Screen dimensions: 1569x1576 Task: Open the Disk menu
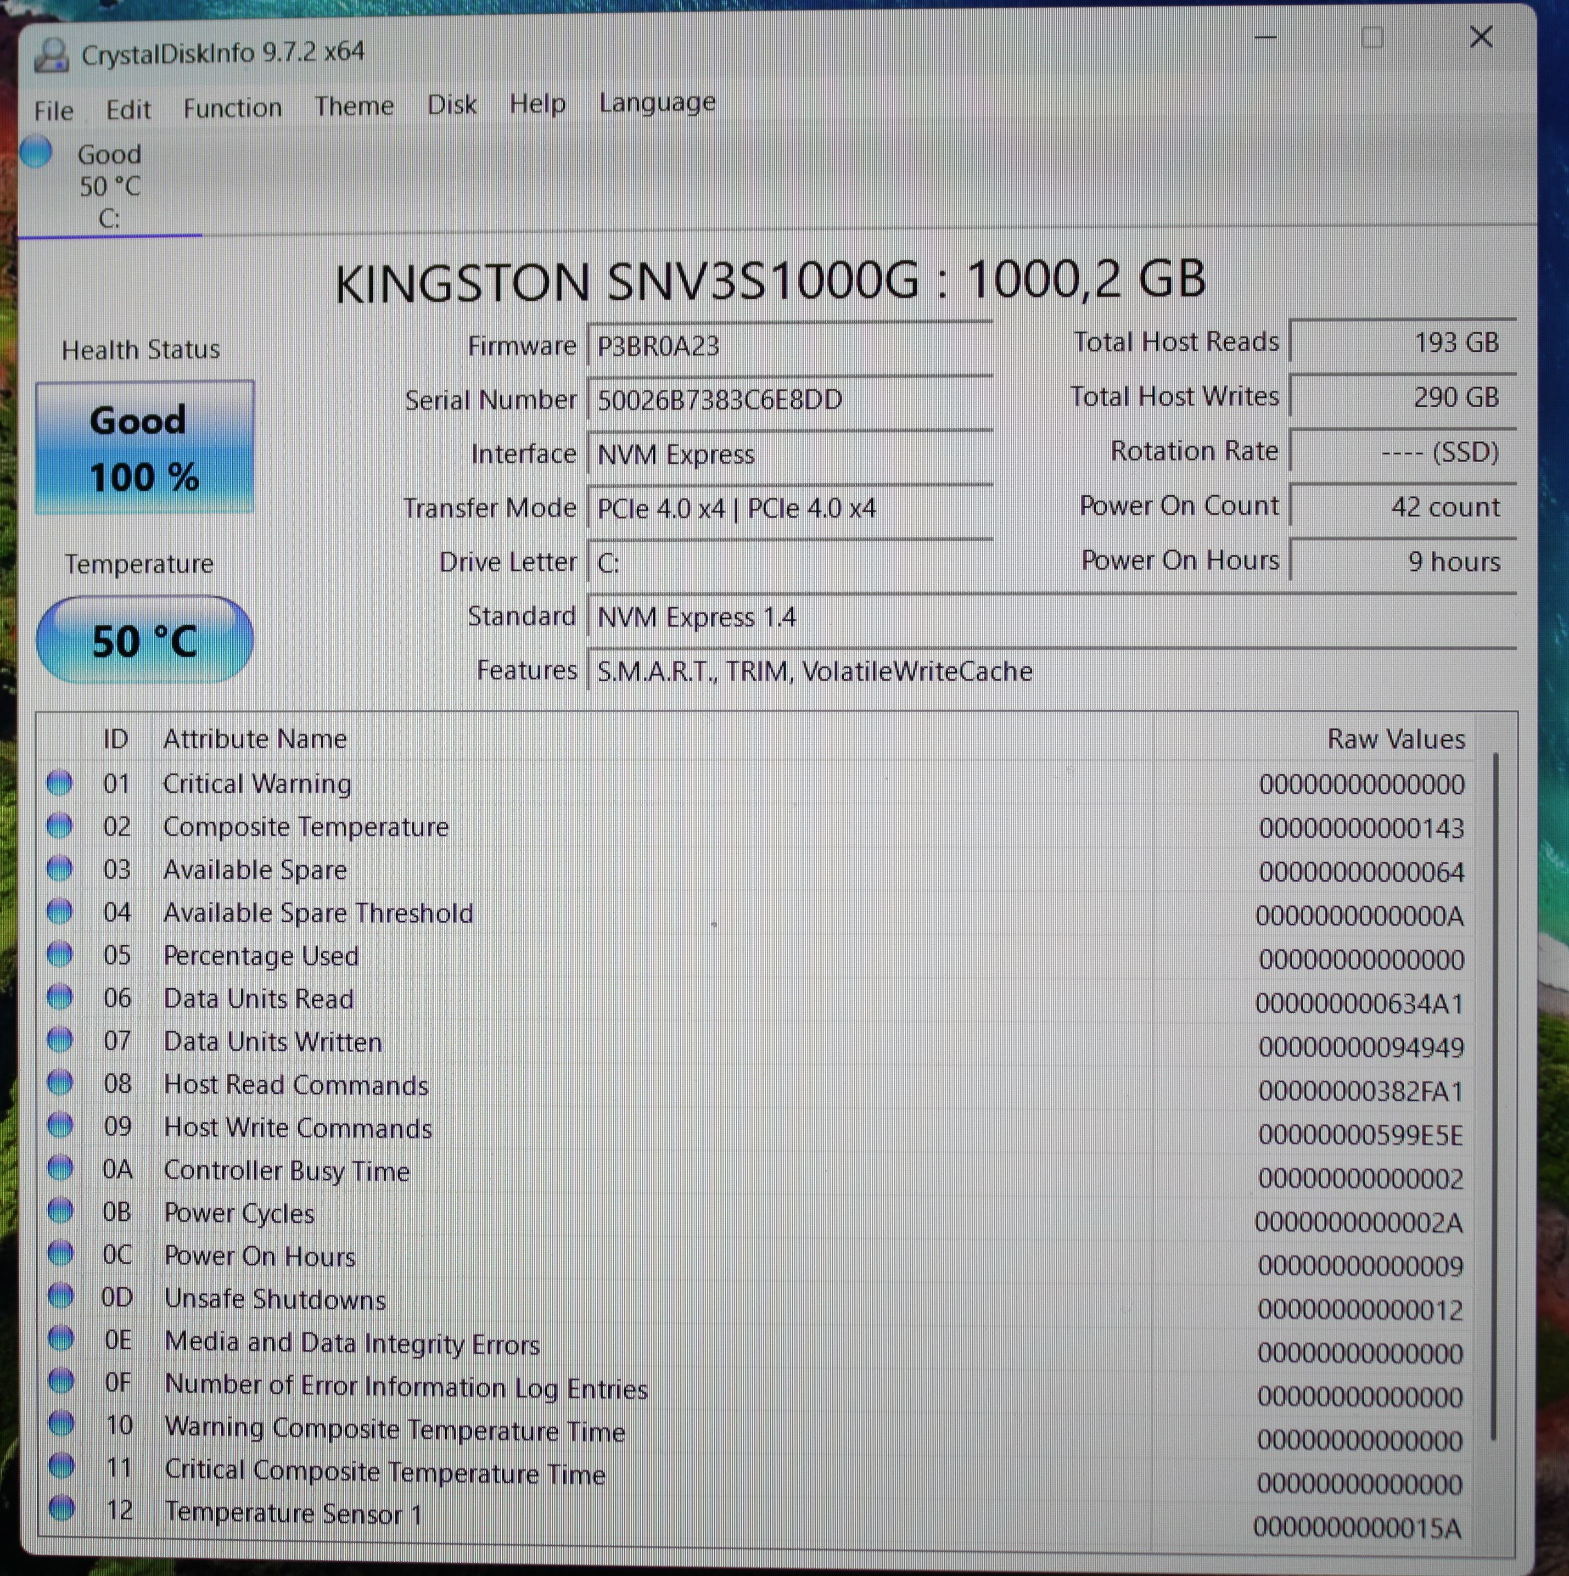point(452,104)
